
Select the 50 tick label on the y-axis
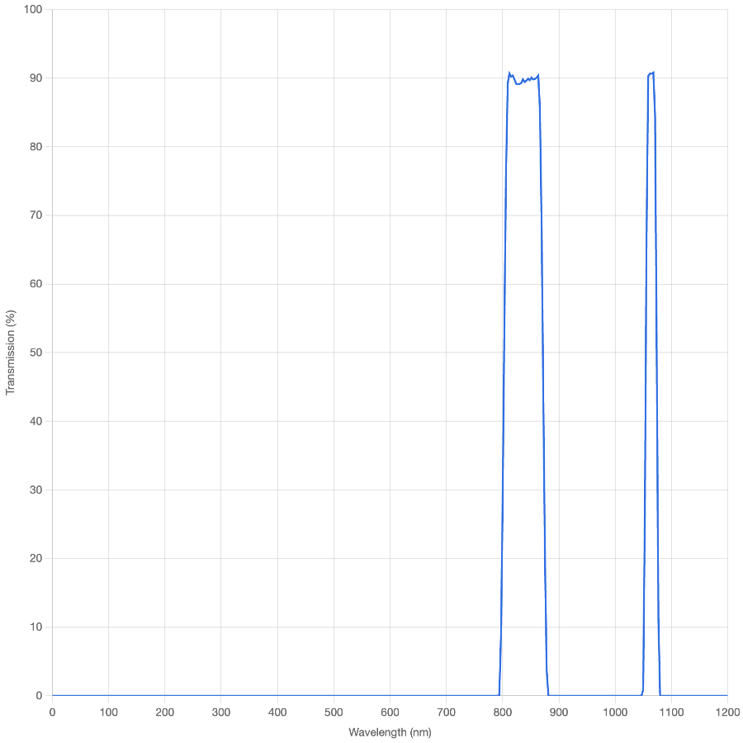(x=37, y=353)
